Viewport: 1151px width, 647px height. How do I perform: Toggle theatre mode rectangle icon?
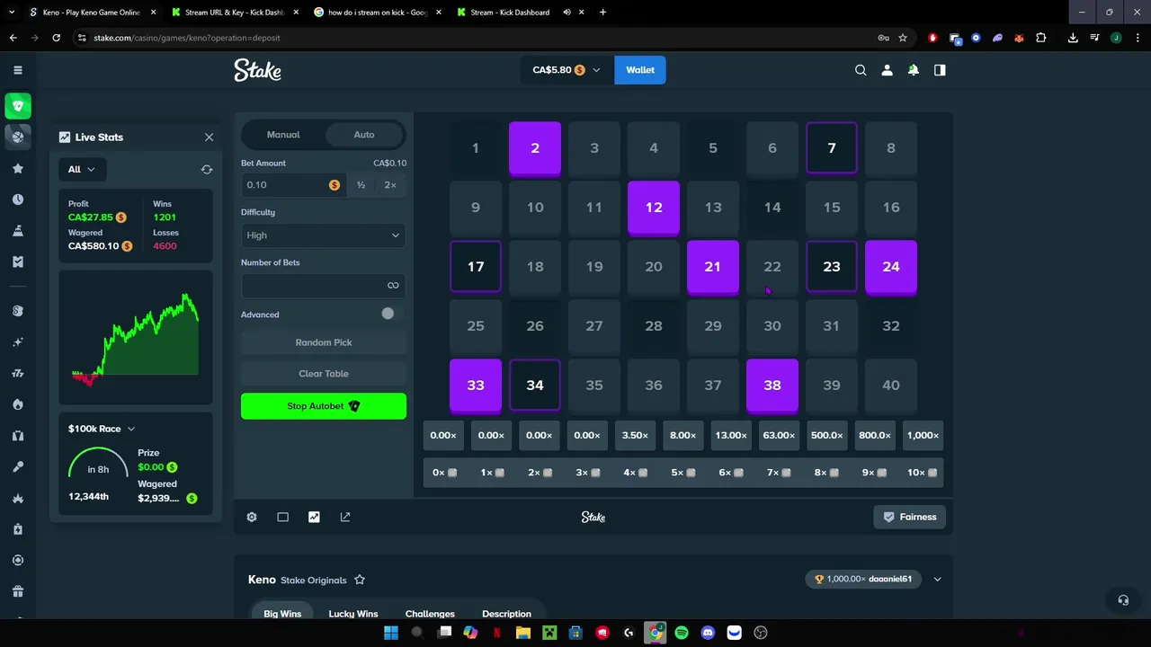(x=282, y=517)
